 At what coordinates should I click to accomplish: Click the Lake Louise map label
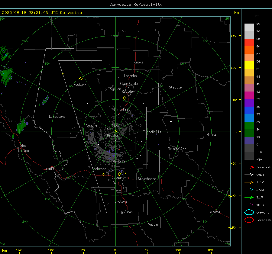coord(23,148)
